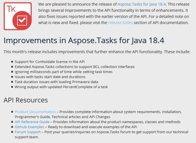Click "Support for Conholdate license in the API"
Viewport: 196px width, 143px height.
click(x=50, y=62)
